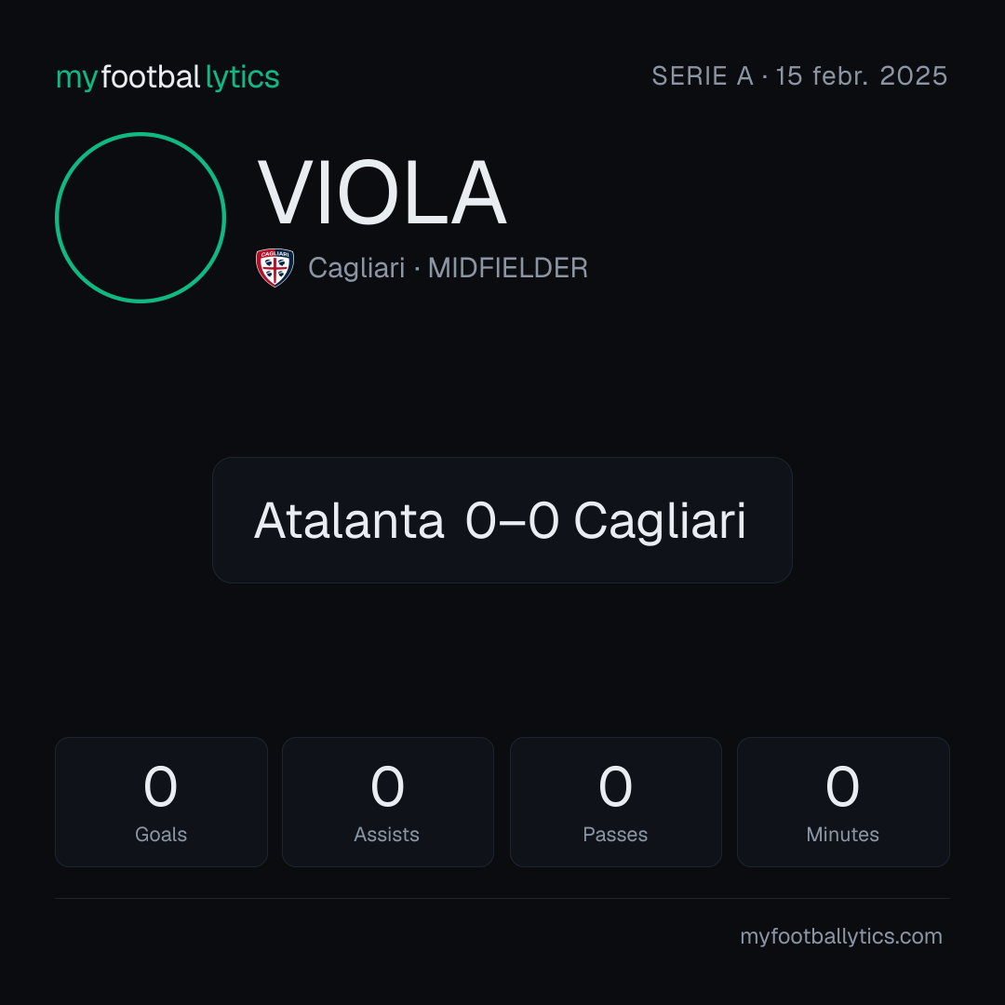Click the 0–0 scoreline text

pos(512,520)
